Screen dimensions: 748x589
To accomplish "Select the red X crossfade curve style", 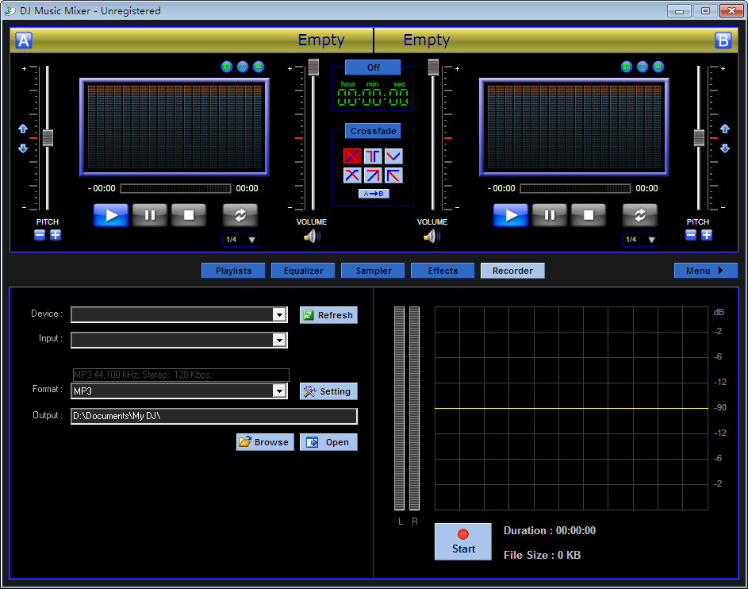I will point(351,156).
